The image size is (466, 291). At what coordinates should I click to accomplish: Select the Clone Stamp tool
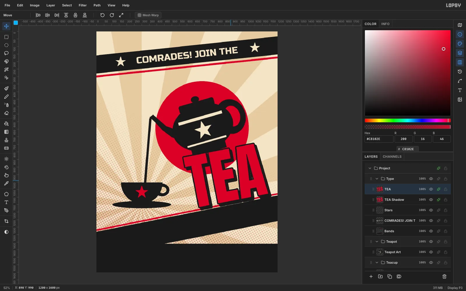click(6, 140)
